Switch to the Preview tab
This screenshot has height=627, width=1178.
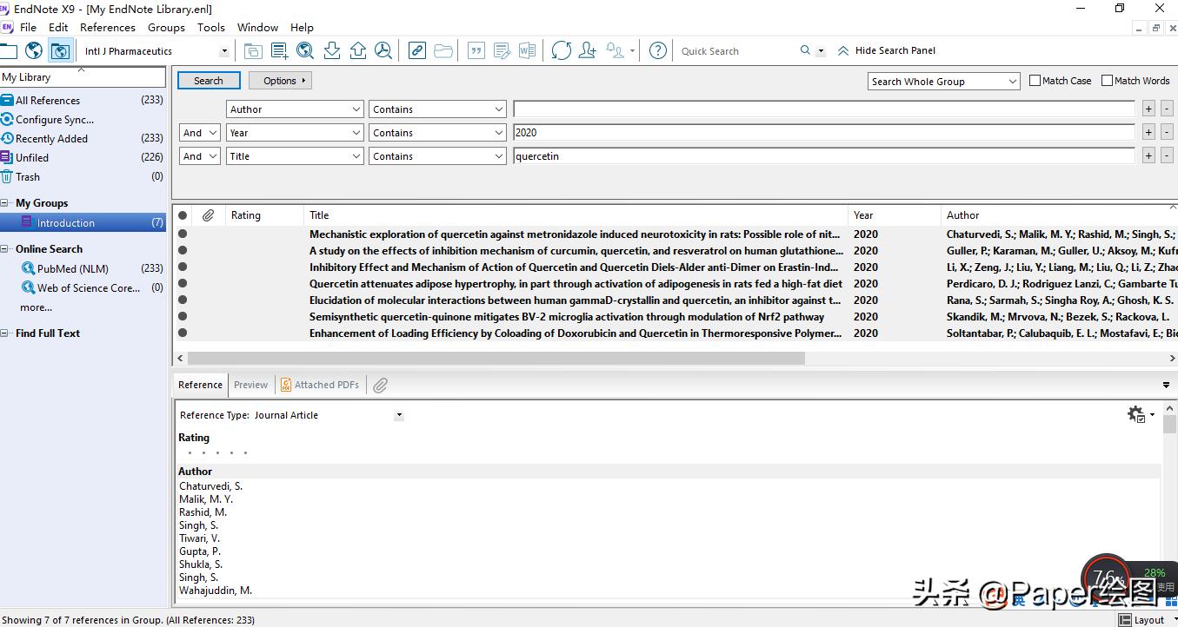[250, 385]
